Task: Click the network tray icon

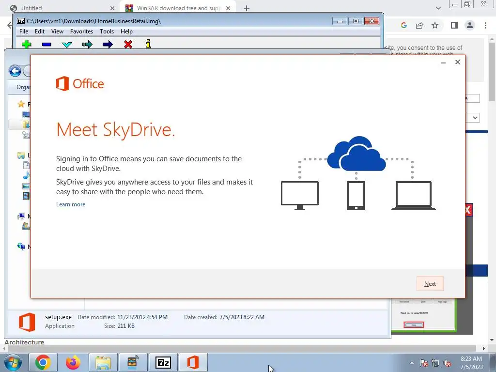Action: (x=435, y=363)
